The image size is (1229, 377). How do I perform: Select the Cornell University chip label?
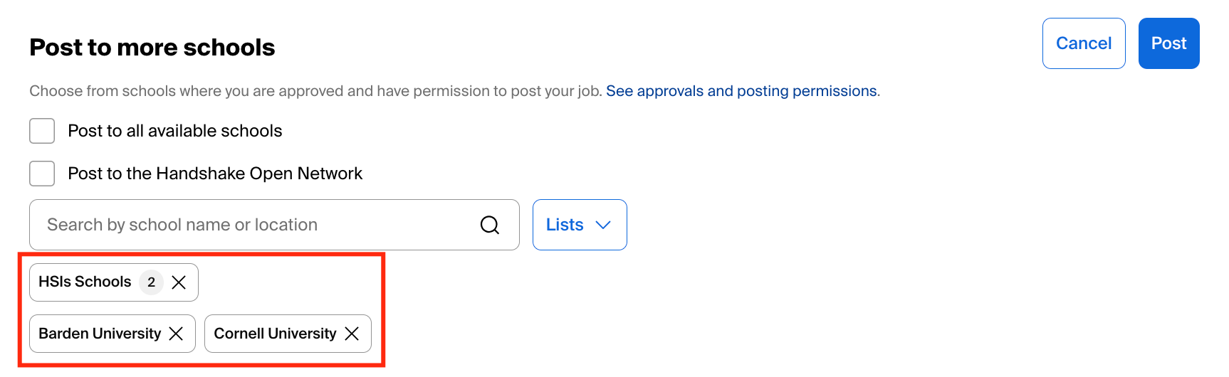point(275,334)
